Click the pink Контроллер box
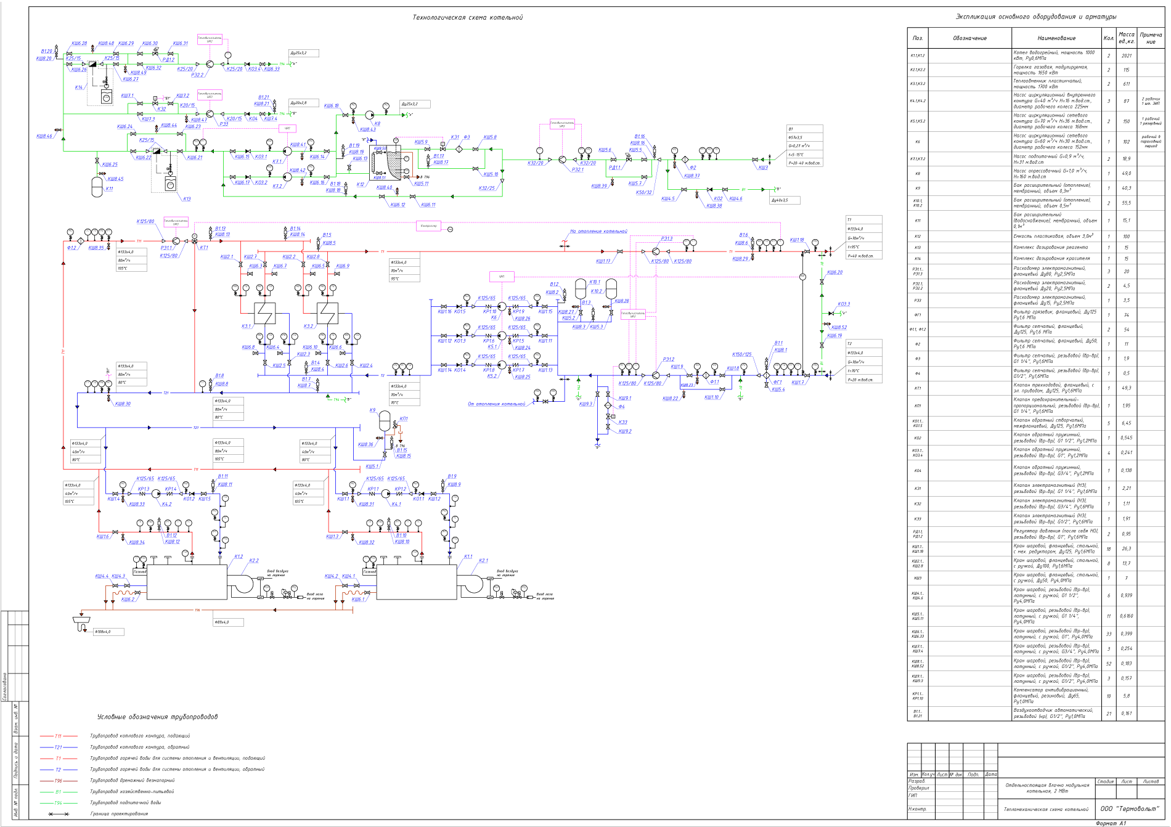This screenshot has height=827, width=1171. click(x=428, y=226)
